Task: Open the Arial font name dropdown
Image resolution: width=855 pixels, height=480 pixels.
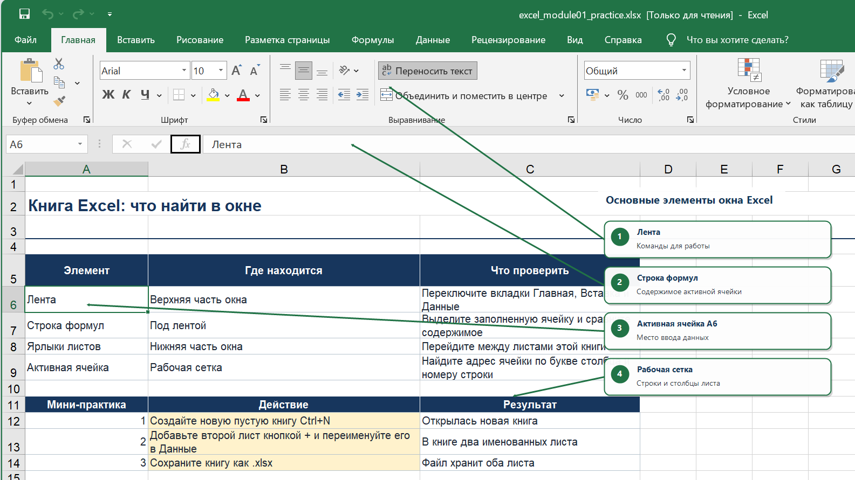Action: pyautogui.click(x=184, y=71)
